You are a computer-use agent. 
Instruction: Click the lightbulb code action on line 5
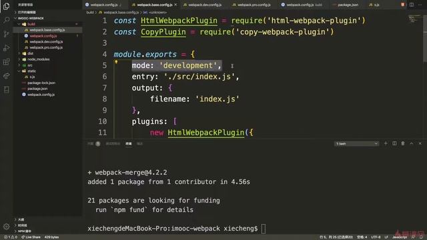[116, 62]
